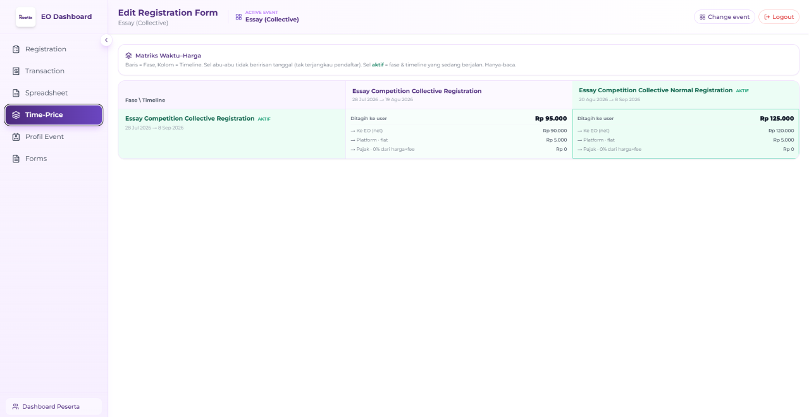Click the Logout button
This screenshot has width=809, height=417.
pos(779,17)
